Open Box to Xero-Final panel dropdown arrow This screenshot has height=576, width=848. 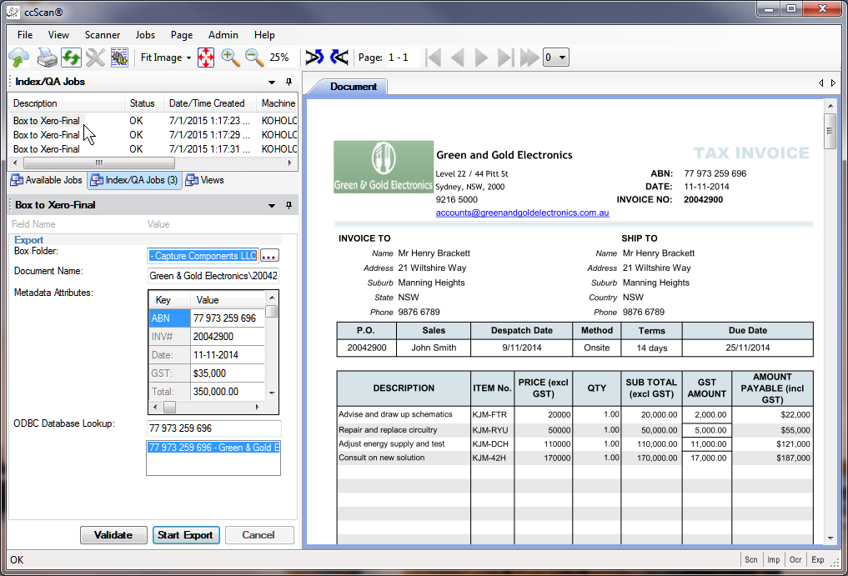[x=272, y=206]
